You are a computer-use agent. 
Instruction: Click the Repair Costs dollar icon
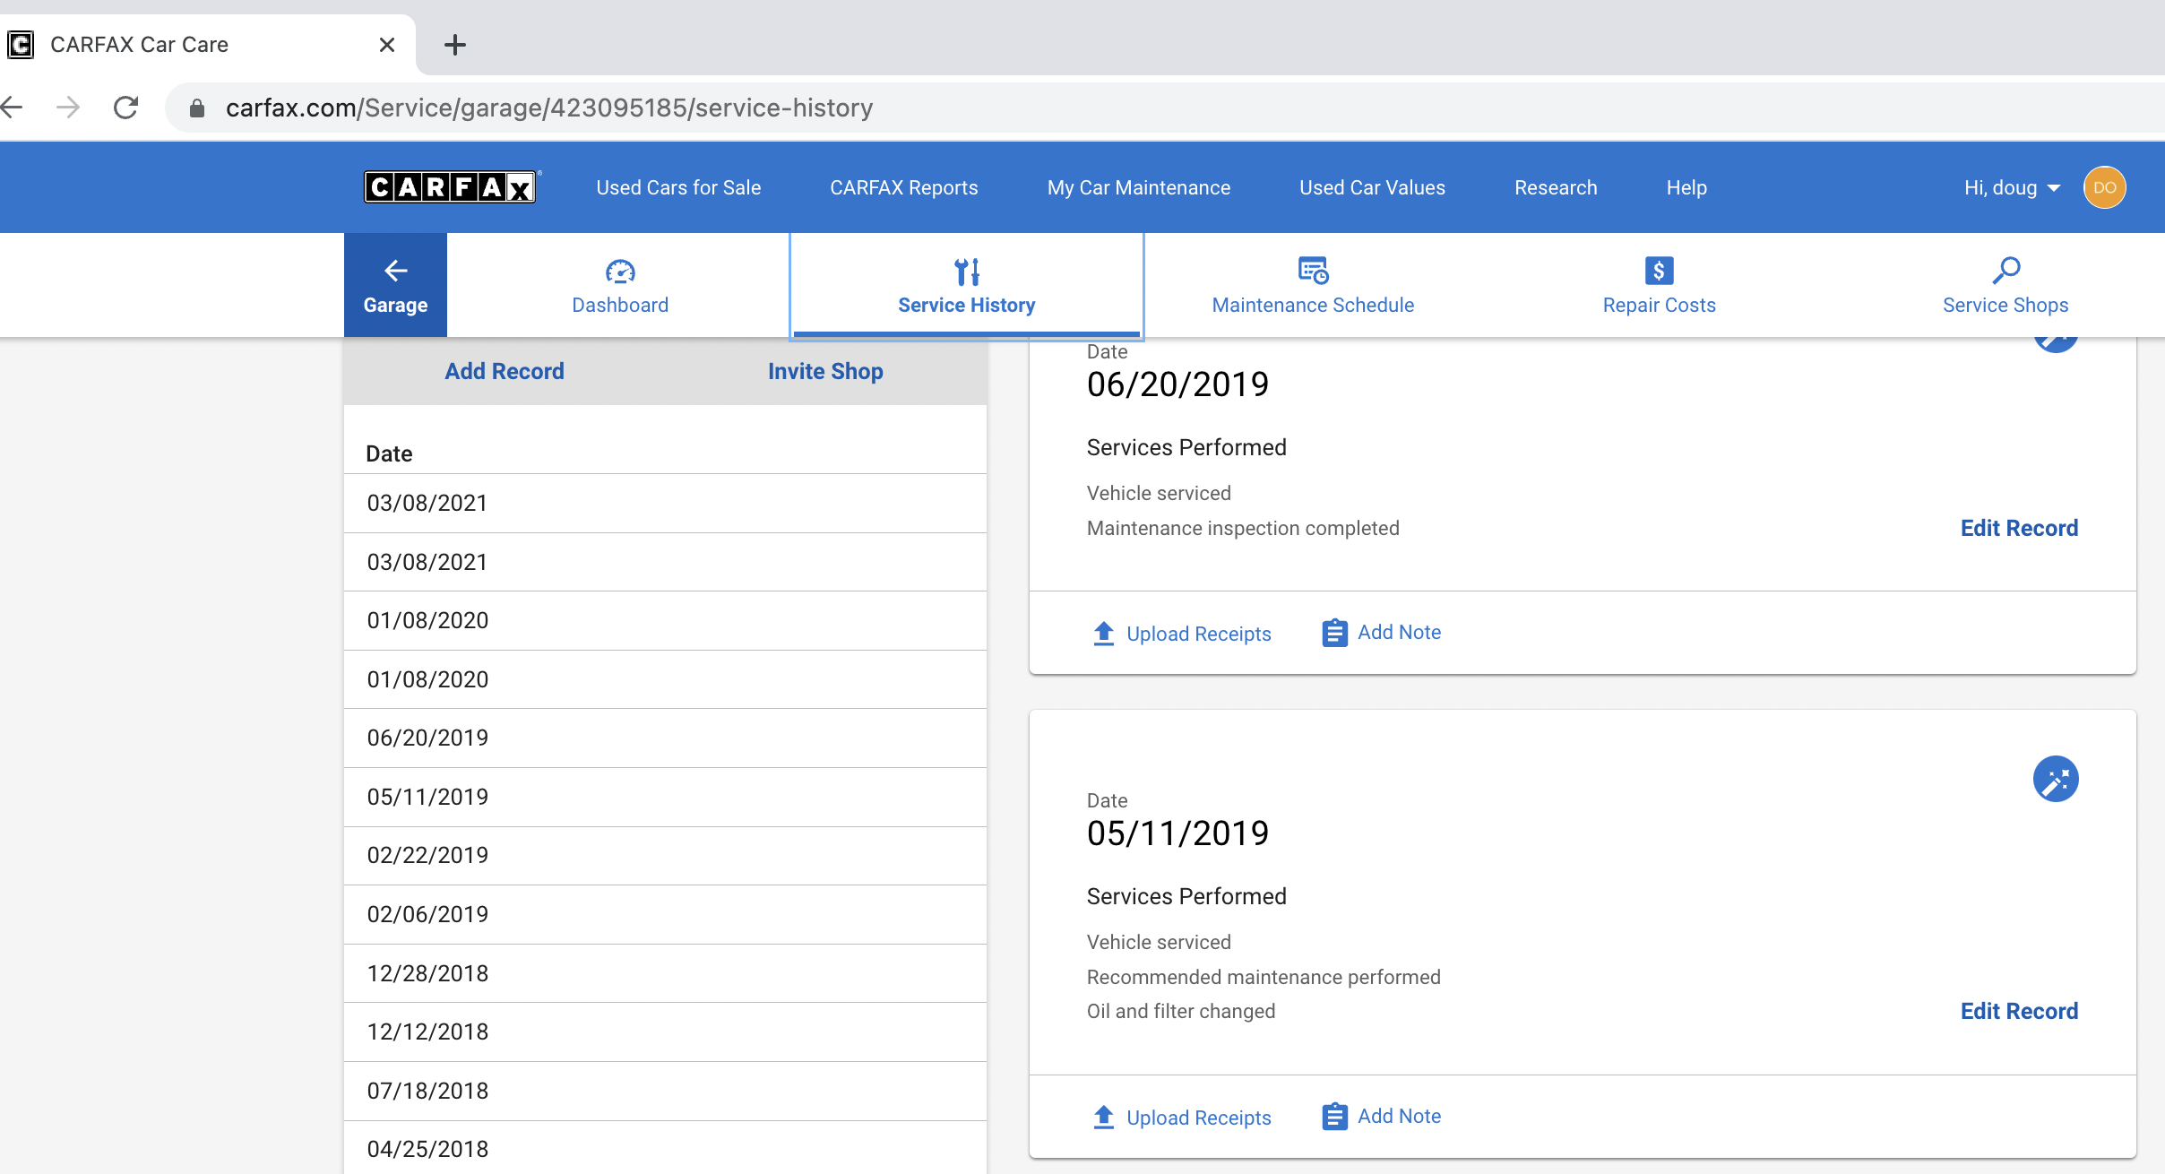(1659, 270)
